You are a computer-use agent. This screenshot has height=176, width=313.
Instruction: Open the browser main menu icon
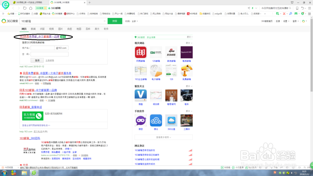click(x=310, y=8)
